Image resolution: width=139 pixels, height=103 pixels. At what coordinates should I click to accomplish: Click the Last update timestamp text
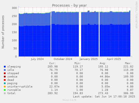click(104, 97)
